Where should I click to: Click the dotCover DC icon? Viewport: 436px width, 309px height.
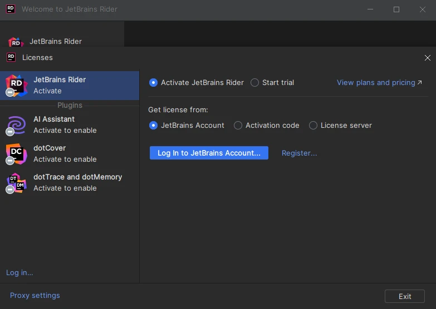tap(17, 153)
